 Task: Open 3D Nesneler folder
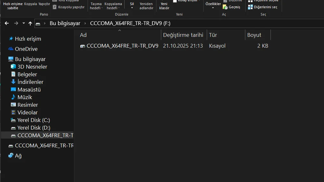32,67
